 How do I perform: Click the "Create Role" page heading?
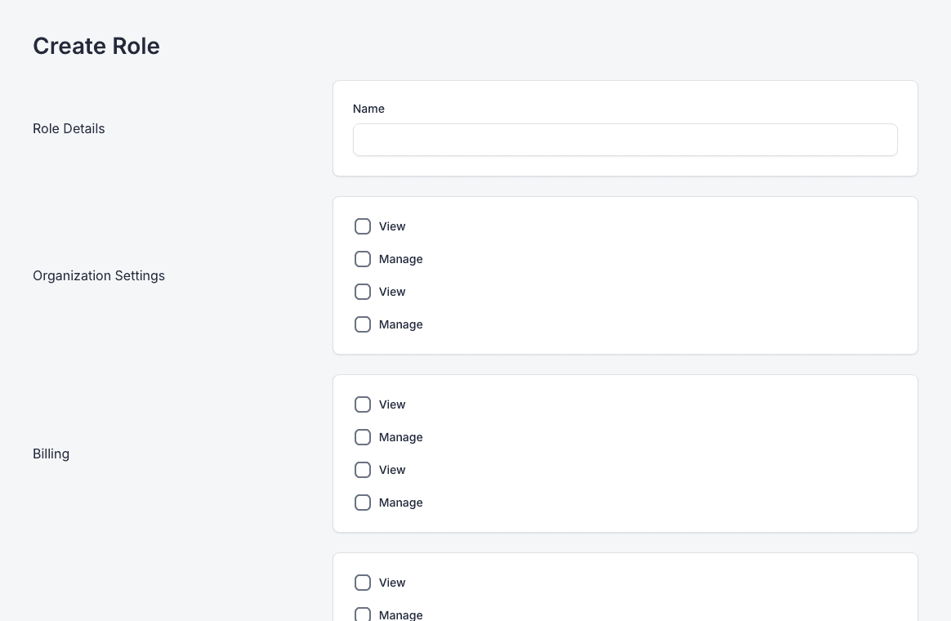[96, 46]
